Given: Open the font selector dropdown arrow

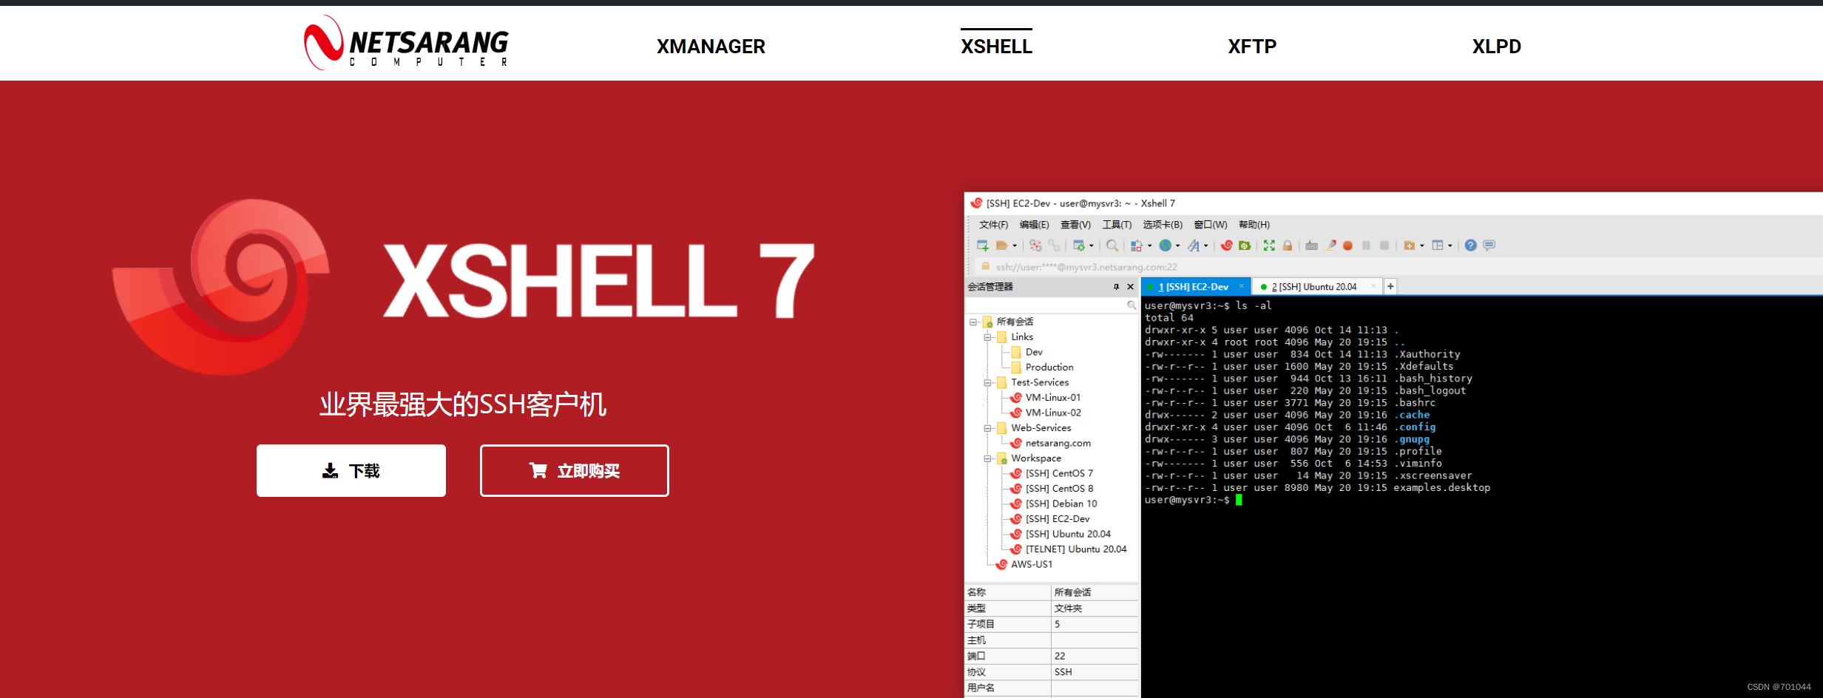Looking at the screenshot, I should click(1205, 245).
